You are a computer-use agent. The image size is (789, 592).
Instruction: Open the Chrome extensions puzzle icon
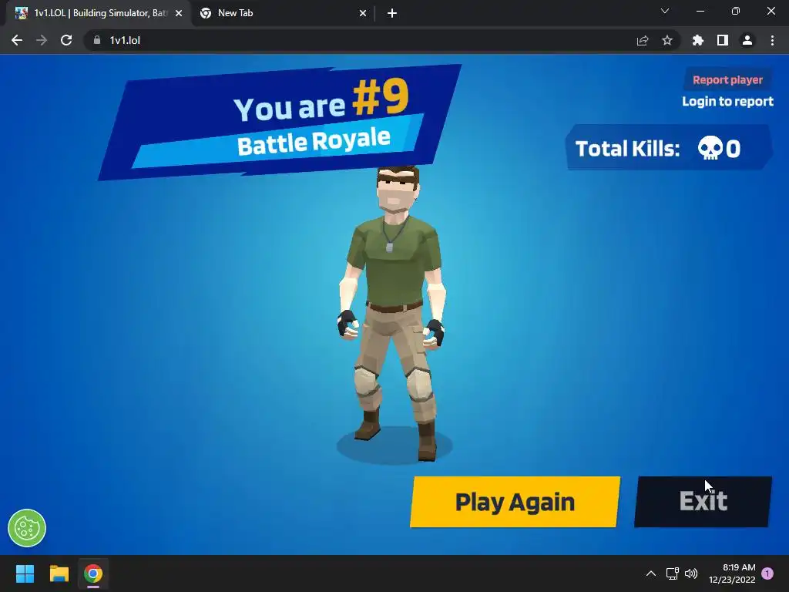697,40
